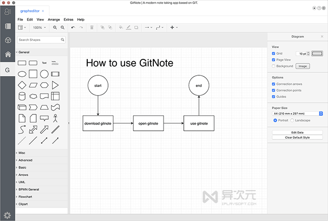Screen dimensions: 328x221
Task: Click the grid size stepper arrows
Action: click(x=308, y=54)
